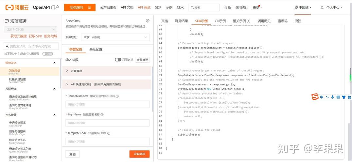Go to 云产品主页 nav item
The image size is (352, 163).
coord(108,7)
